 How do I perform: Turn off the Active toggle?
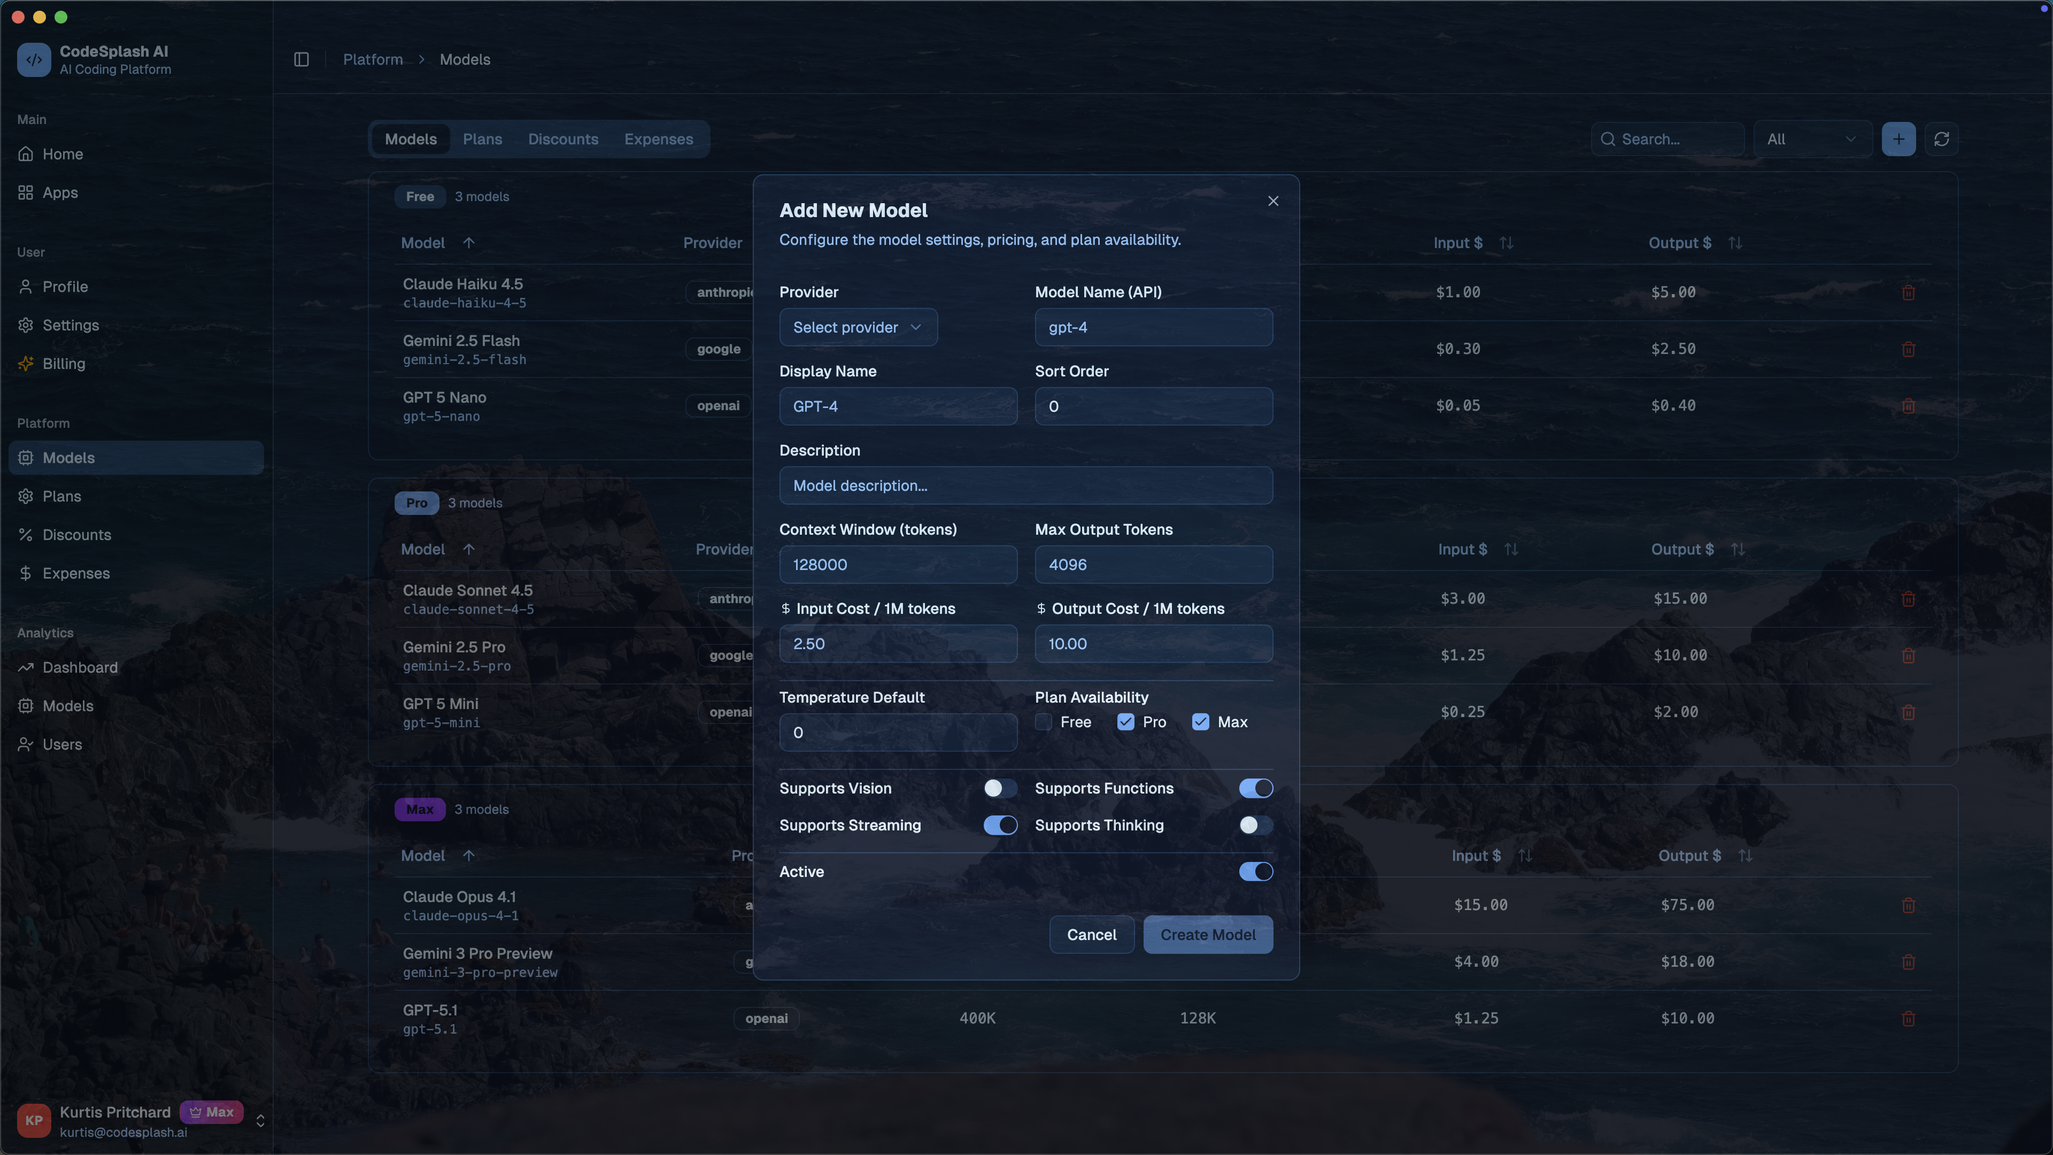point(1255,871)
